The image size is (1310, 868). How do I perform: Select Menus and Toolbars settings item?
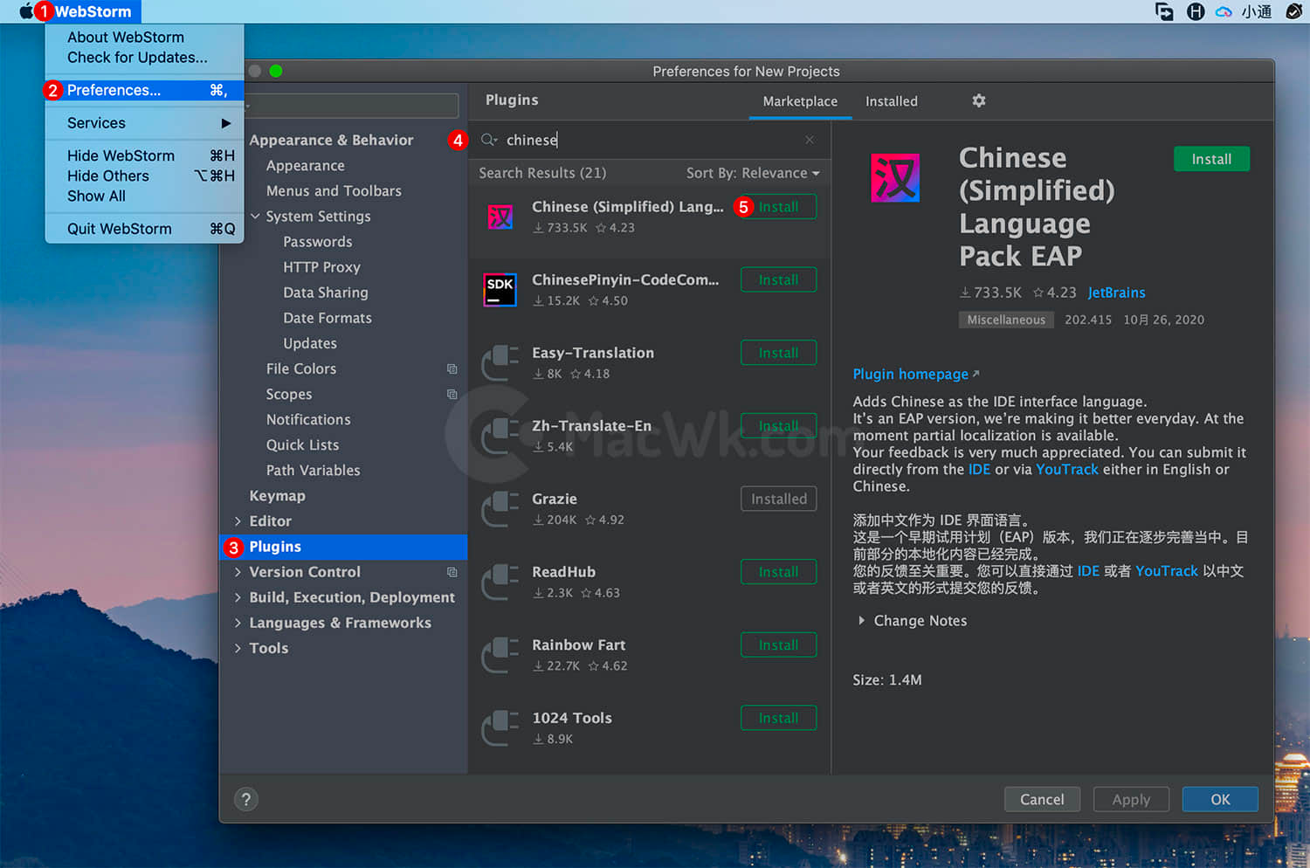click(x=334, y=191)
